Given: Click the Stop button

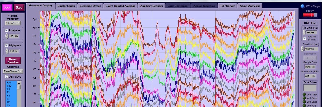Looking at the screenshot, I should (19, 8).
